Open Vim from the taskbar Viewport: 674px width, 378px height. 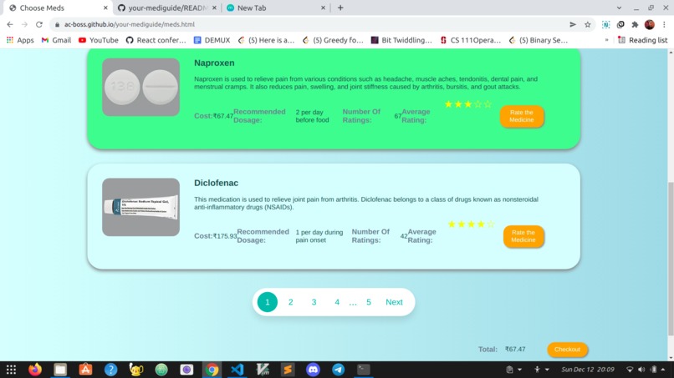point(263,370)
